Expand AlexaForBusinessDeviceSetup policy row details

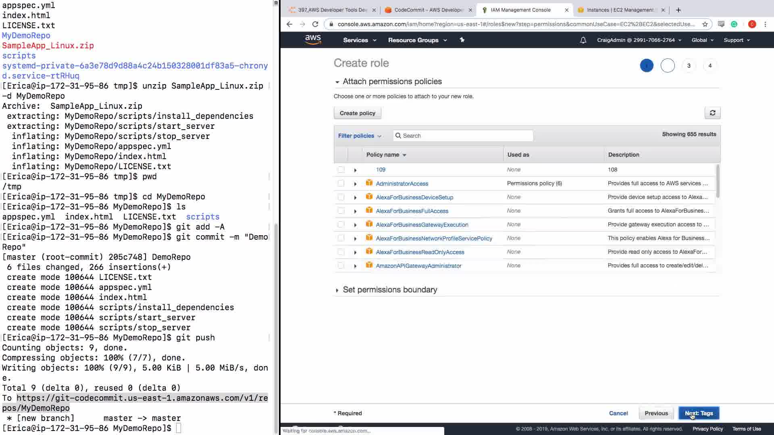tap(355, 198)
